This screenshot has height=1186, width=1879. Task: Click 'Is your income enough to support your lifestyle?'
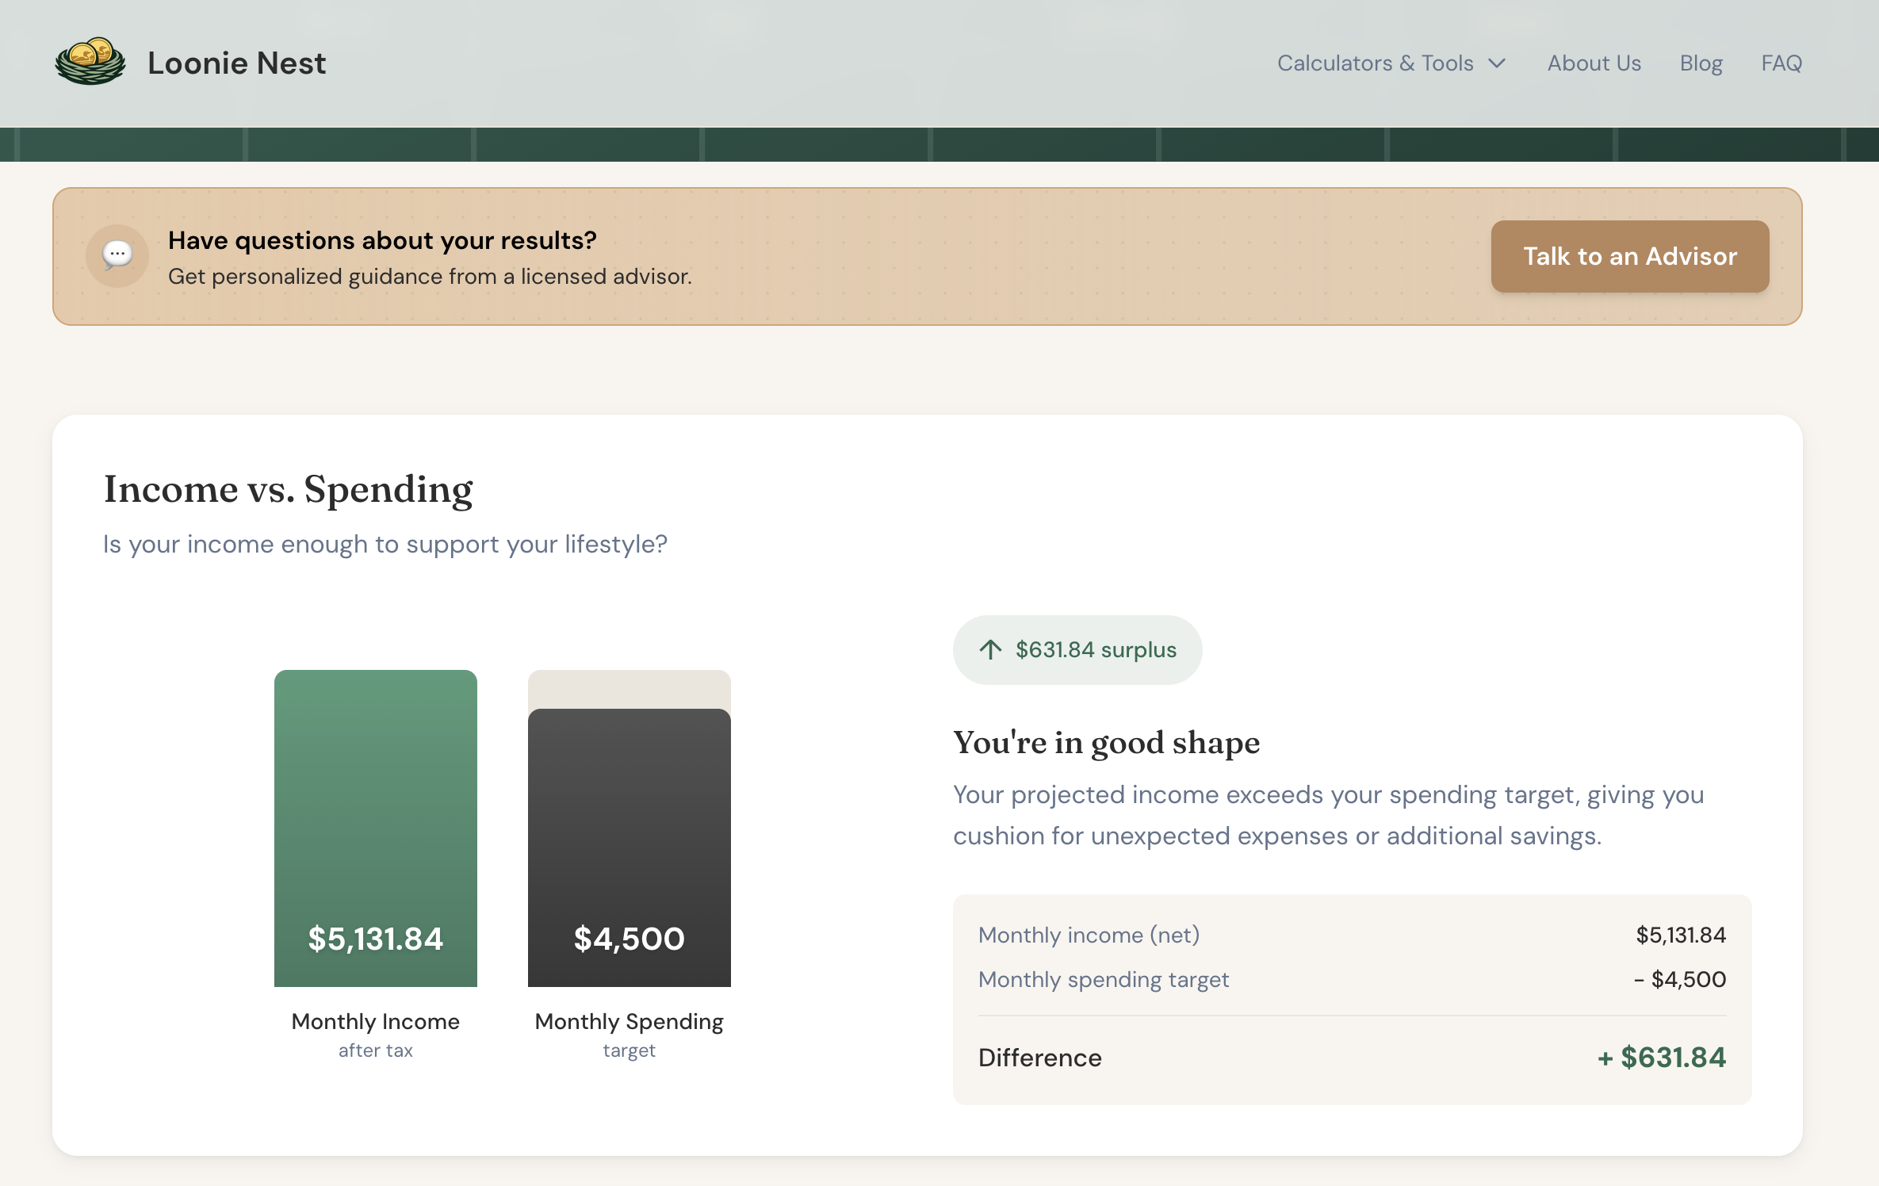[385, 545]
